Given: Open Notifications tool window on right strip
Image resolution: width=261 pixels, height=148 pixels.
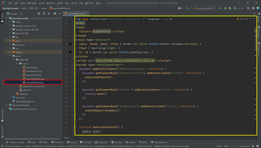Looking at the screenshot, I should pyautogui.click(x=259, y=50).
